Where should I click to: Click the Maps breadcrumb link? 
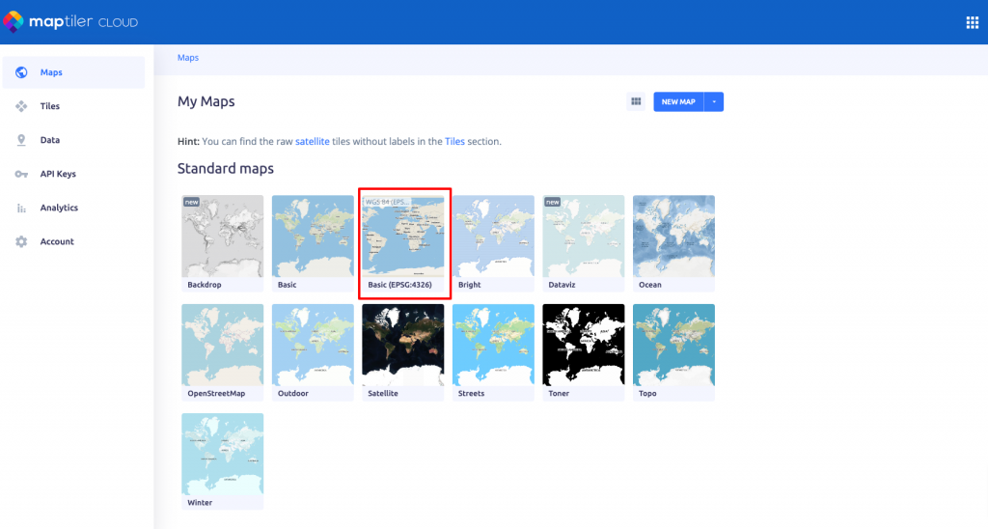tap(188, 57)
